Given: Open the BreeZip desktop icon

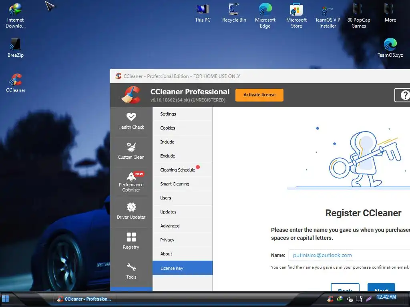Looking at the screenshot, I should coord(16,48).
